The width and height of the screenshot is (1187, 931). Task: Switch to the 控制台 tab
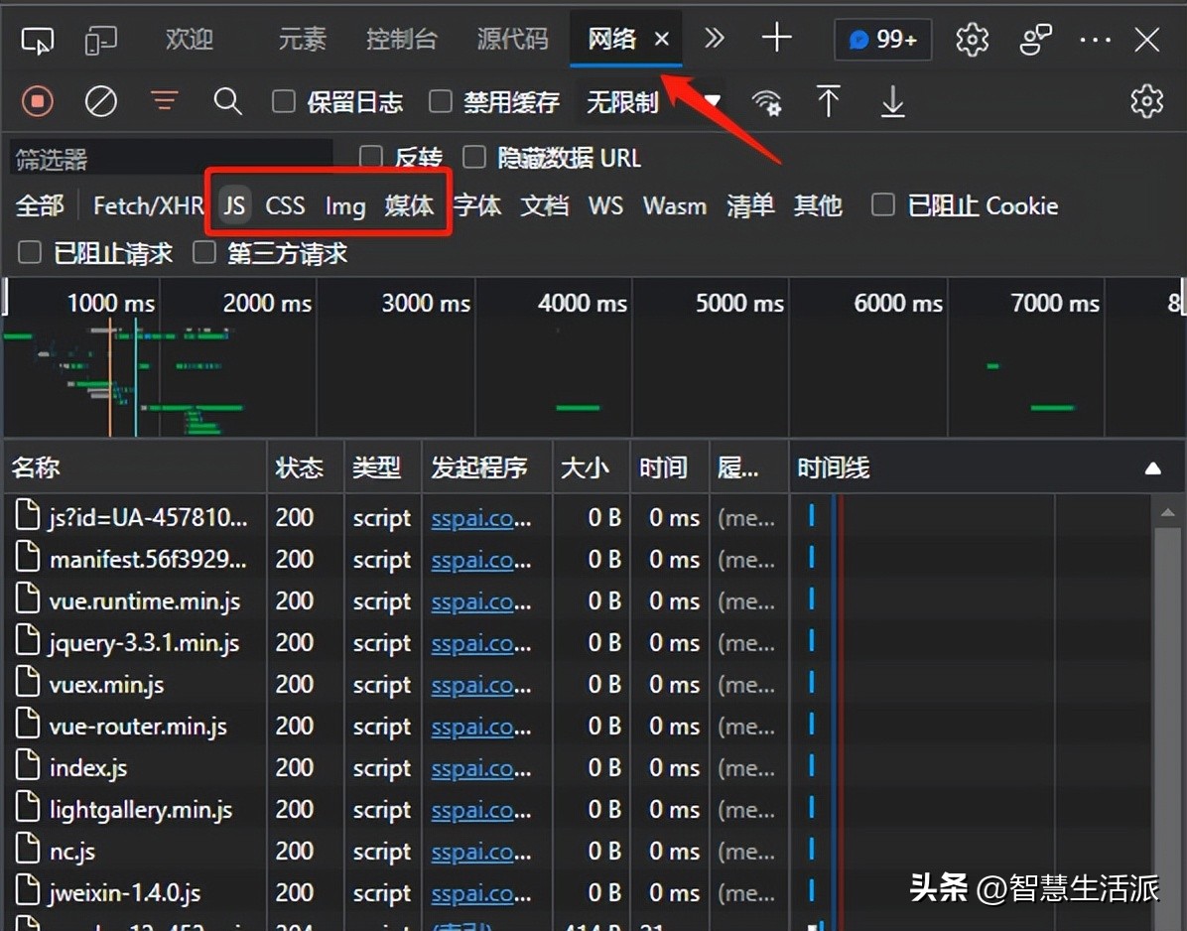click(x=402, y=40)
